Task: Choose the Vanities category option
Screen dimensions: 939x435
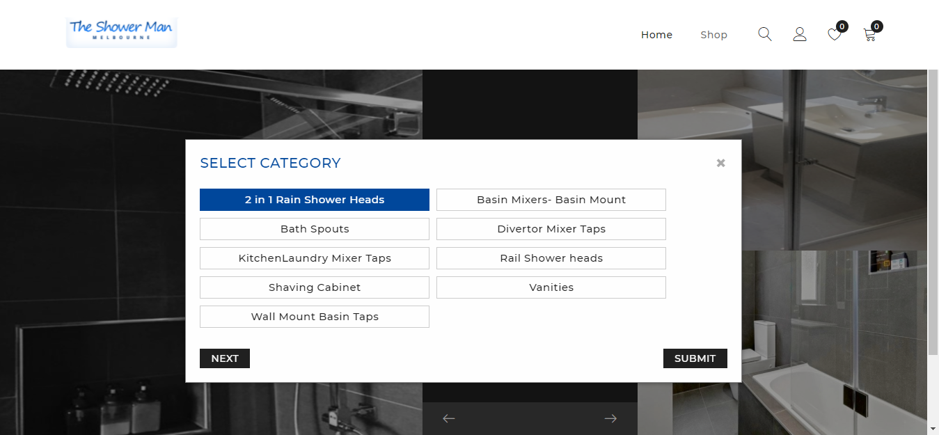Action: [x=551, y=287]
